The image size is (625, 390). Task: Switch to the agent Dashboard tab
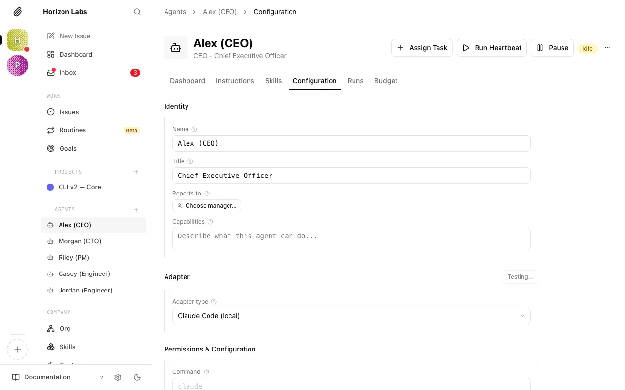pyautogui.click(x=187, y=81)
